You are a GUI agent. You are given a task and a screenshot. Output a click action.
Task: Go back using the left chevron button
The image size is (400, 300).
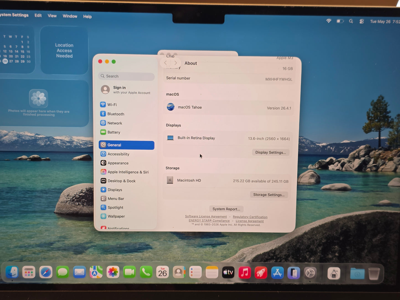click(x=166, y=63)
